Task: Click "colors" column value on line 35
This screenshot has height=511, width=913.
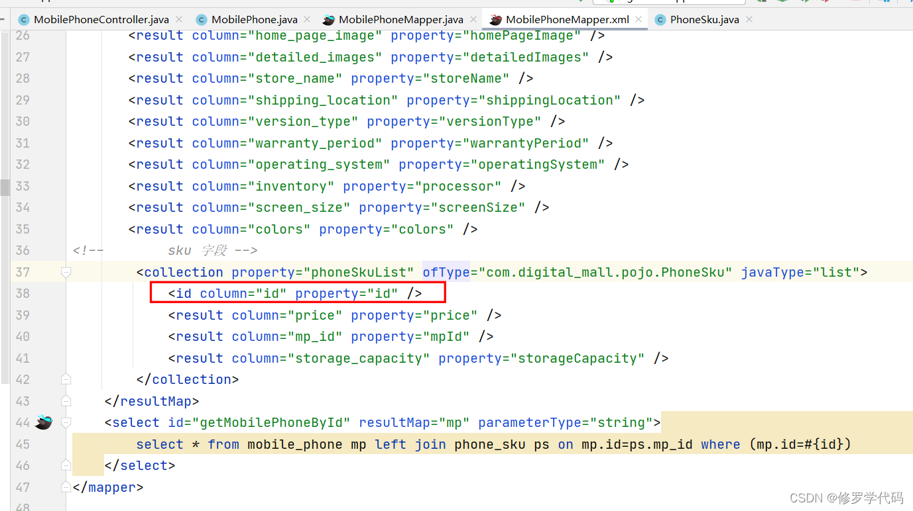Action: pos(279,229)
